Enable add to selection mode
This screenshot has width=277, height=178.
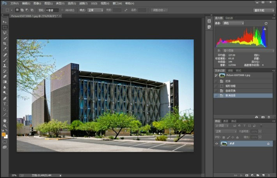point(22,10)
